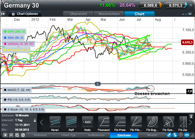Click the 1234 price label icon
The image size is (195, 139).
pos(187,135)
